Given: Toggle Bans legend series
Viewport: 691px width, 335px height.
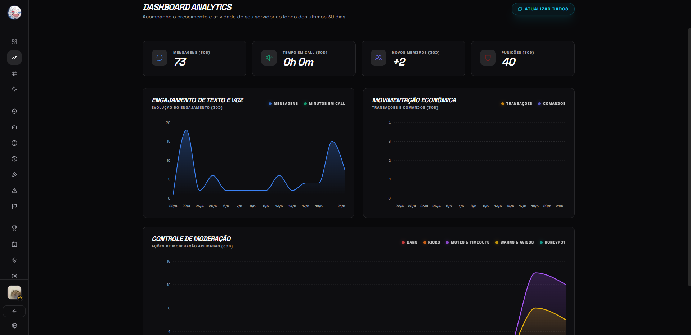Looking at the screenshot, I should pos(409,242).
